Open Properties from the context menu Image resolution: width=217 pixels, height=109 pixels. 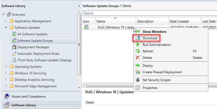click(150, 88)
